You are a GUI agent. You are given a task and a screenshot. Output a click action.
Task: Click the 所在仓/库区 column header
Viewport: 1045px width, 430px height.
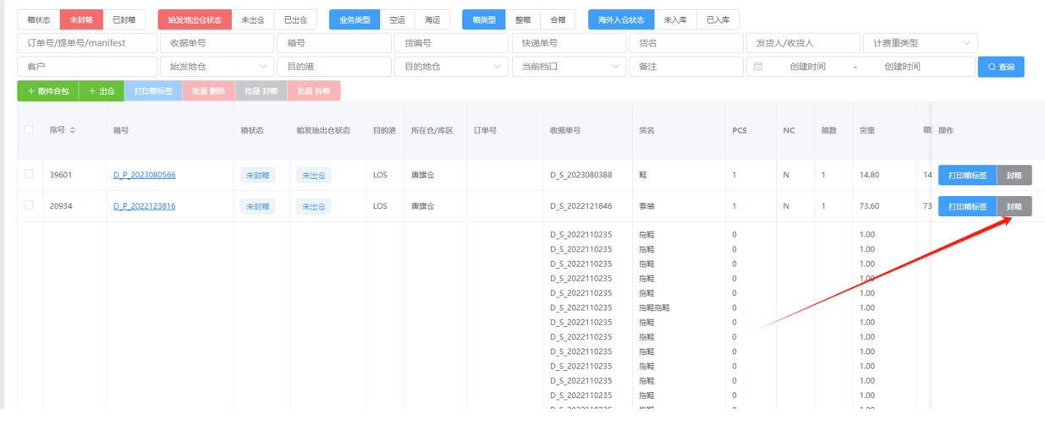[432, 131]
